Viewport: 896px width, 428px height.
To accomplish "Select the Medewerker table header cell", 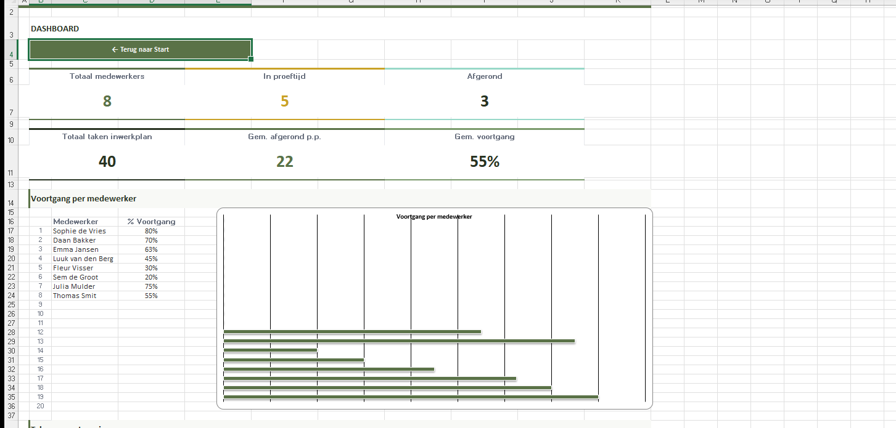I will [75, 222].
